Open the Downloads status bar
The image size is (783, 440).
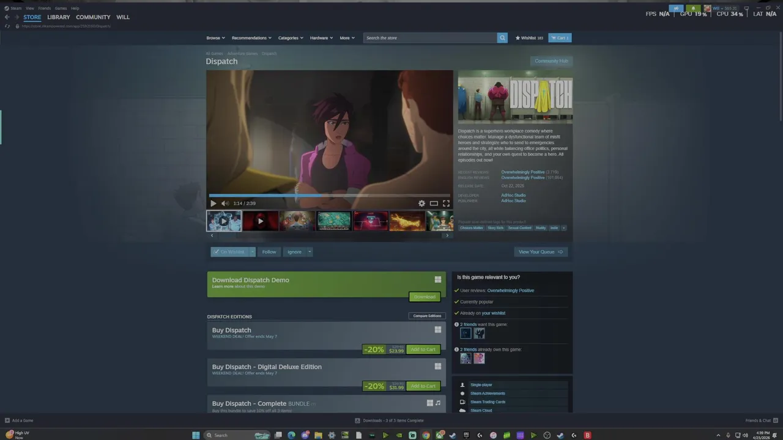point(389,420)
